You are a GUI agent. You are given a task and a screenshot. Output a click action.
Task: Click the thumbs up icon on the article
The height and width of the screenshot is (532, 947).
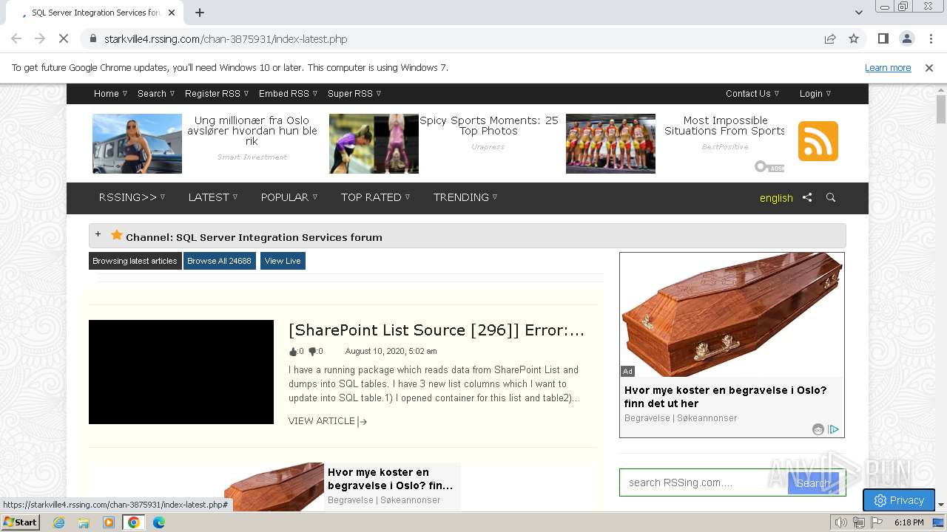[293, 352]
